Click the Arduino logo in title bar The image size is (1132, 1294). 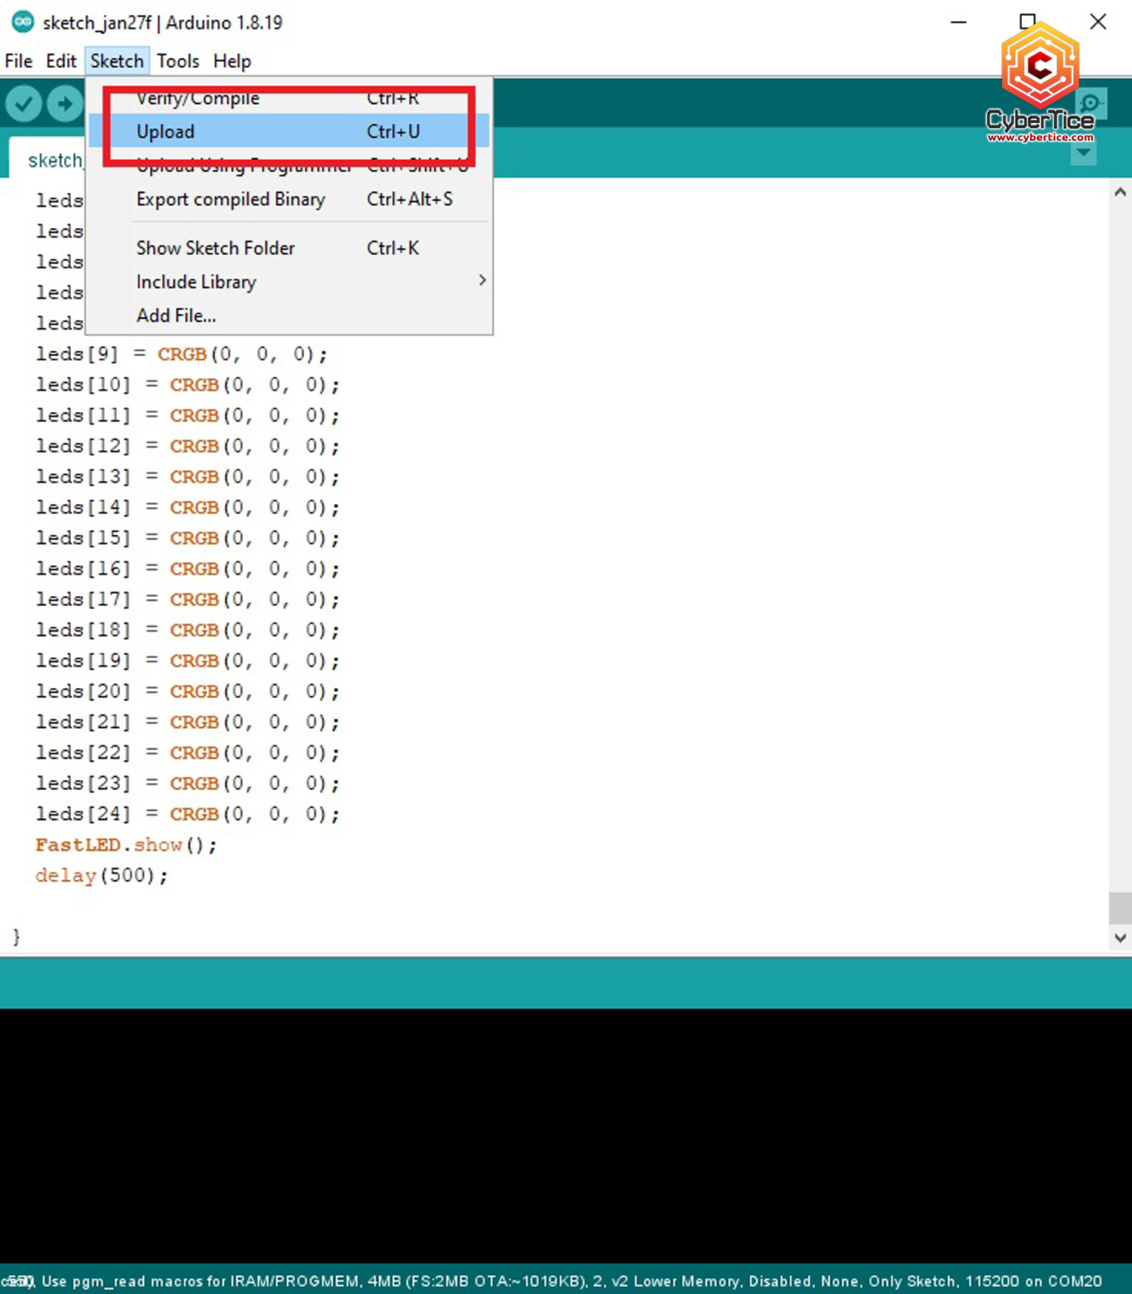(23, 22)
